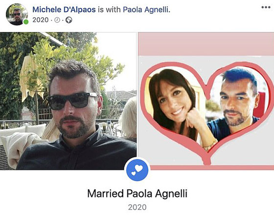Click the globe public audience icon
Image resolution: width=274 pixels, height=219 pixels.
(68, 20)
